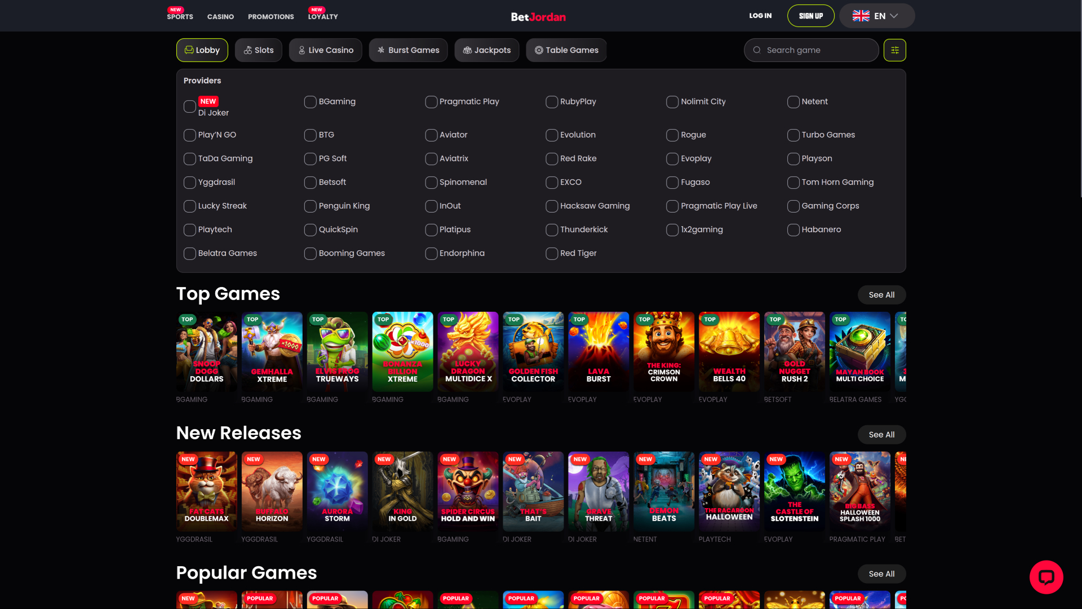The width and height of the screenshot is (1082, 609).
Task: Expand the EN language dropdown
Action: (x=877, y=16)
